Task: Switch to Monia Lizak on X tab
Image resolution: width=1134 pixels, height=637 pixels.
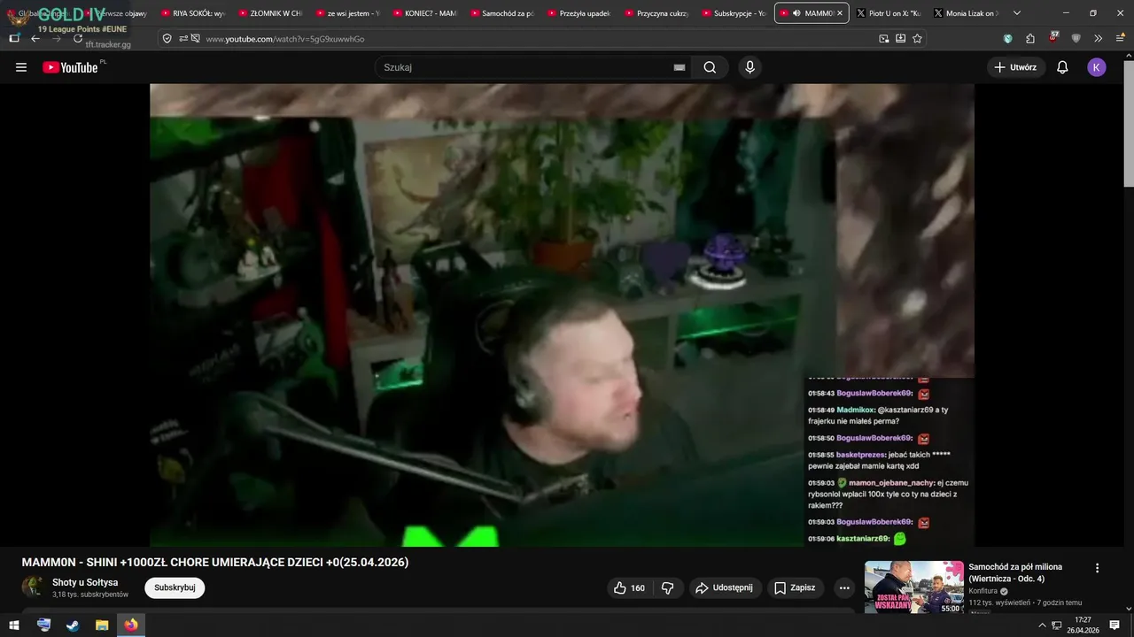Action: (x=967, y=13)
